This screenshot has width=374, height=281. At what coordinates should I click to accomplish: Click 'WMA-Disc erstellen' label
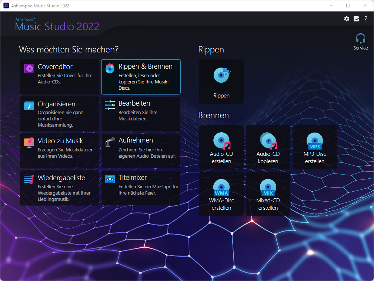pos(221,204)
